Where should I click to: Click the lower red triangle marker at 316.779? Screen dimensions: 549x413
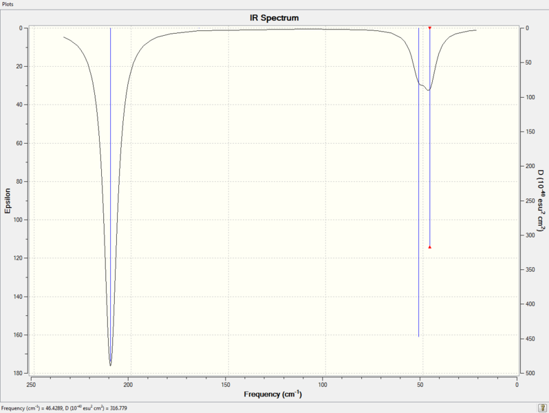pos(429,247)
